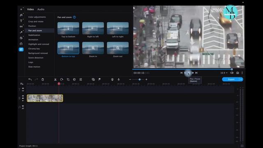Open Logo tool

tap(30, 62)
